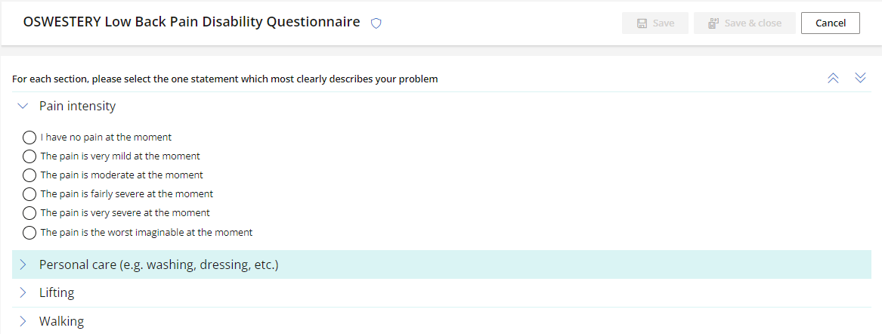Viewport: 882px width, 334px height.
Task: Open the Personal care section header
Action: tap(441, 264)
